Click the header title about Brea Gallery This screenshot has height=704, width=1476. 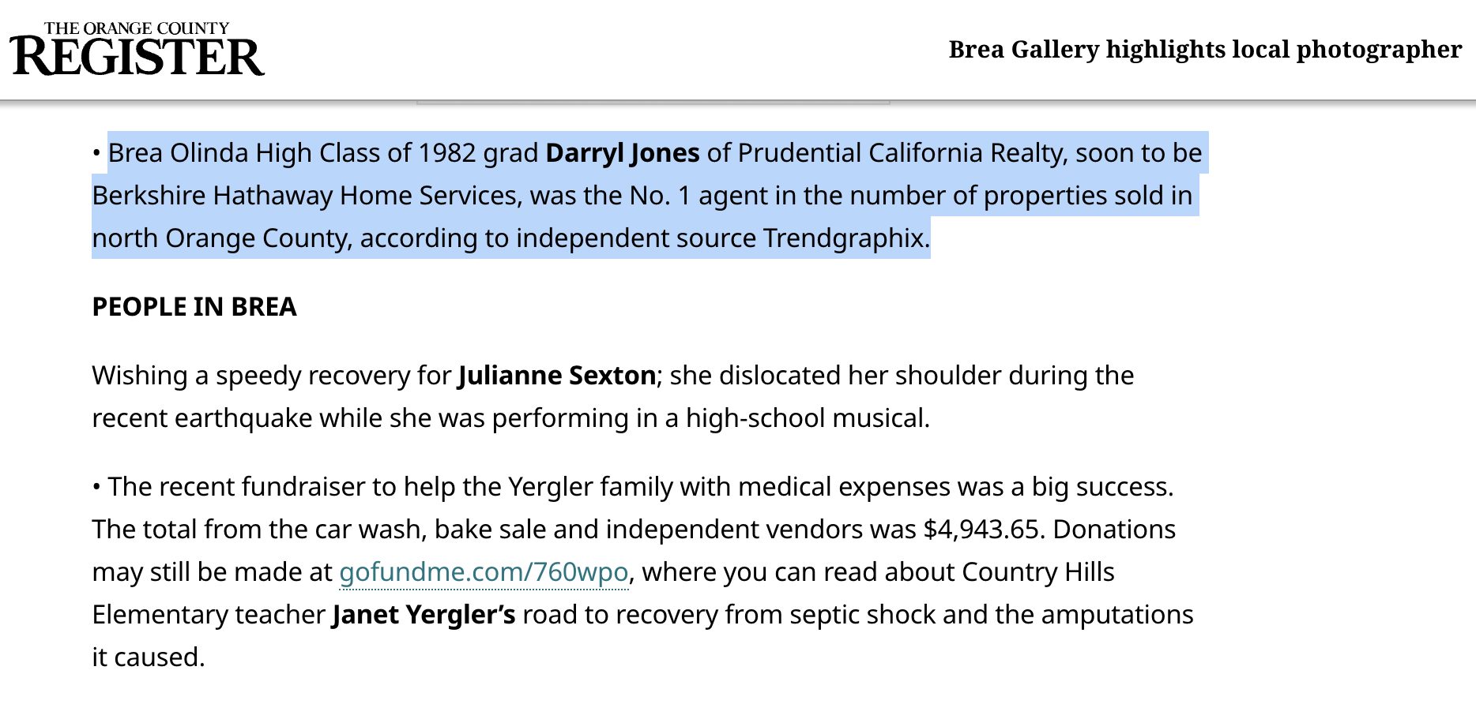pos(1204,49)
